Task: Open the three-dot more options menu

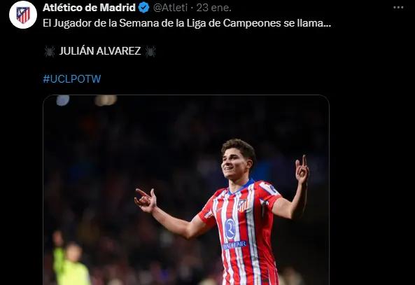Action: coord(398,8)
